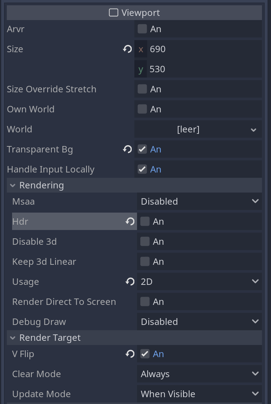This screenshot has height=404, width=271.
Task: Click the V Flip revert icon
Action: point(130,354)
